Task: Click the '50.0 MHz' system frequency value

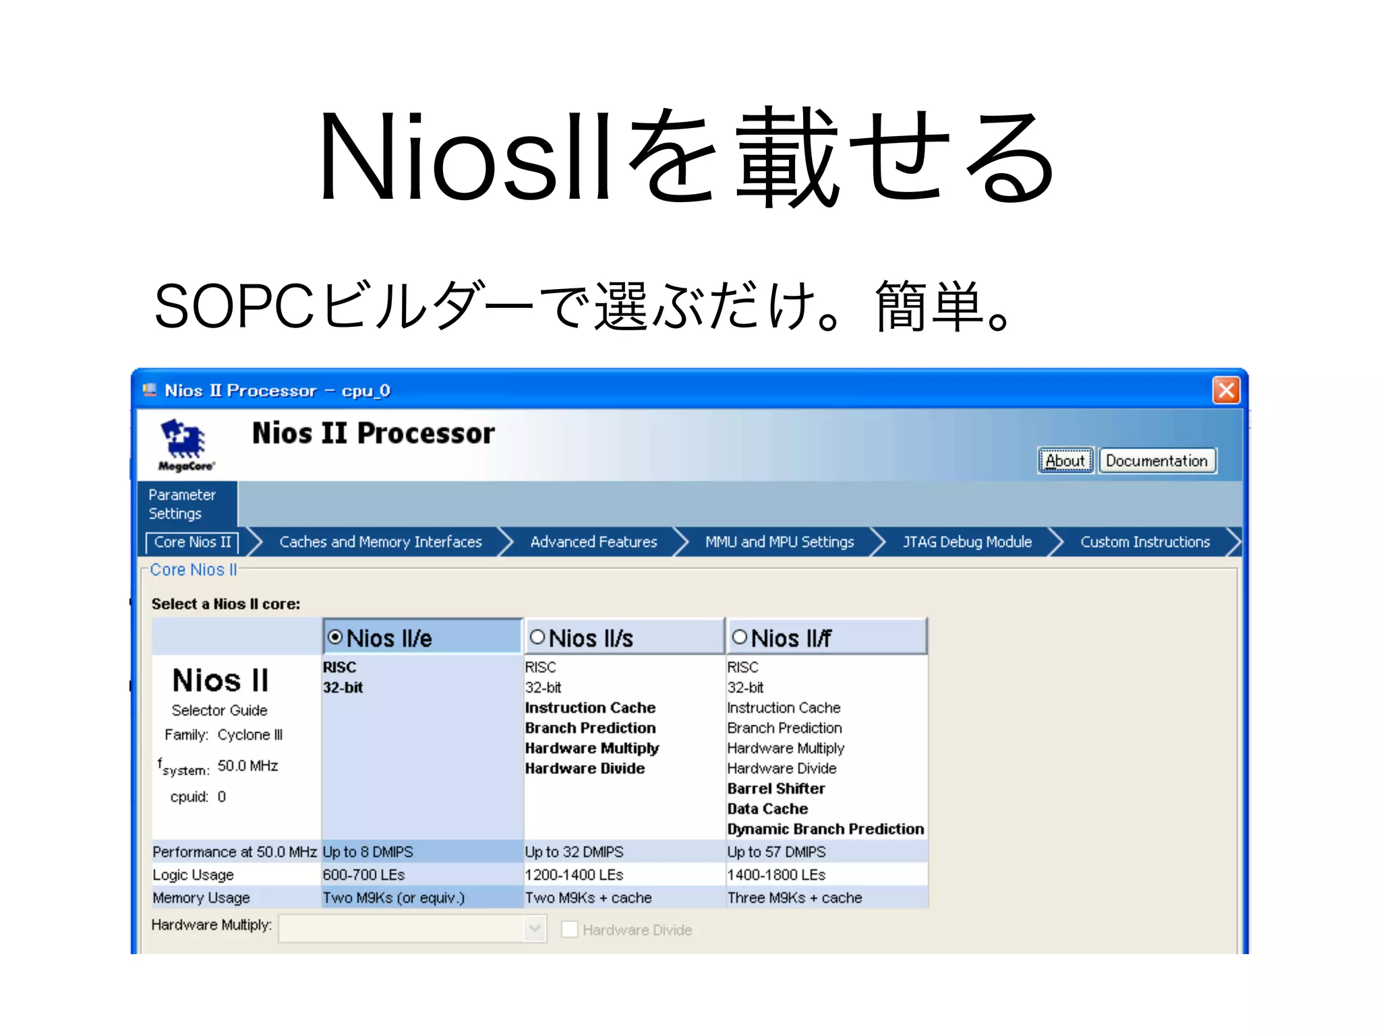Action: (247, 765)
